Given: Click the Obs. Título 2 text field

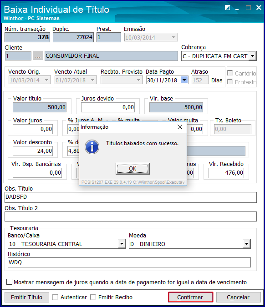Looking at the screenshot, I should pos(131,216).
